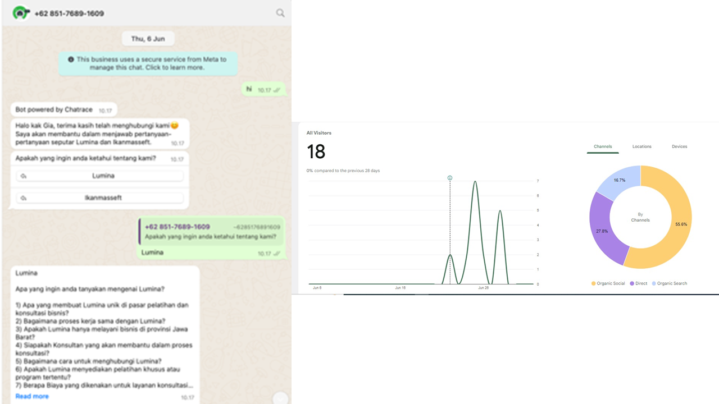This screenshot has height=404, width=719.
Task: Open the contact profile avatar
Action: [x=21, y=12]
